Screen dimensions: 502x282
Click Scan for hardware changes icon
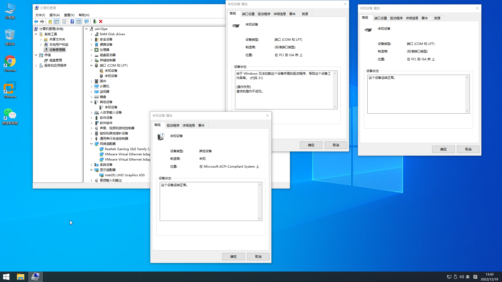(87, 21)
